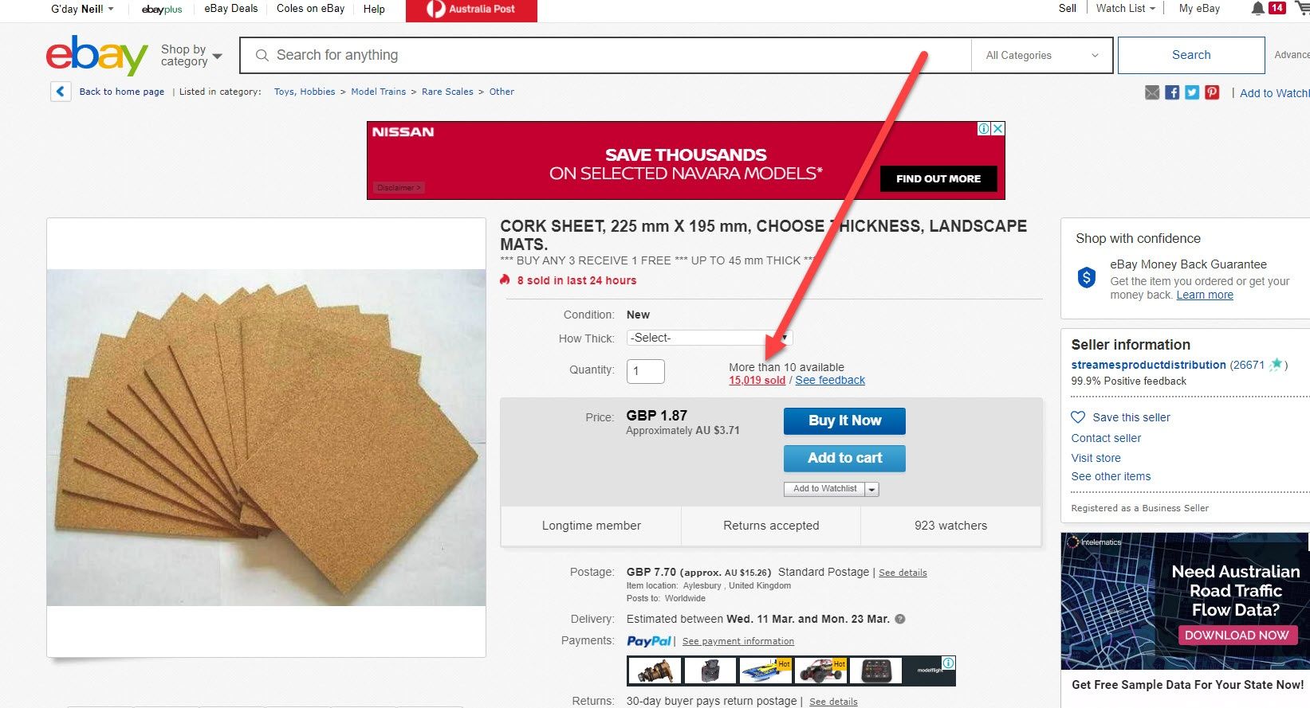Expand the Add to Watchlist dropdown arrow
Image resolution: width=1310 pixels, height=708 pixels.
[x=872, y=490]
